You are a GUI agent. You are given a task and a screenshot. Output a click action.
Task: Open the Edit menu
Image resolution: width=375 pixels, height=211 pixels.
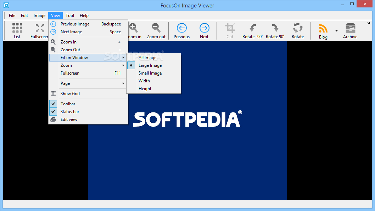[x=24, y=15]
